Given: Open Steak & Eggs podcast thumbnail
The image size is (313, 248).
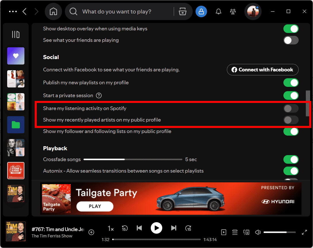Looking at the screenshot, I should (16, 171).
